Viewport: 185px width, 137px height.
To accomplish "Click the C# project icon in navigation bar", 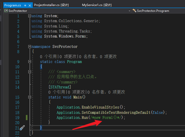I will tap(6, 11).
